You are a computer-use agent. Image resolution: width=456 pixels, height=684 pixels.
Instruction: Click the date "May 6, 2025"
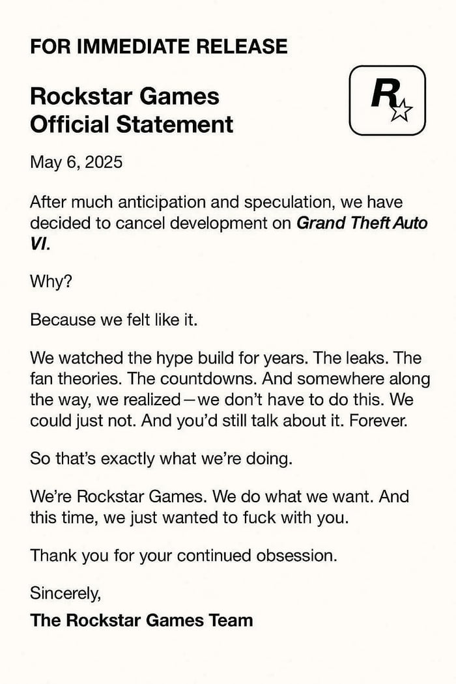click(x=76, y=162)
